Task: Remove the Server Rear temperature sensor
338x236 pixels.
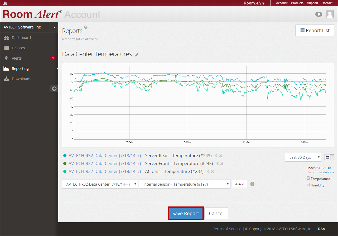Action: (221, 156)
